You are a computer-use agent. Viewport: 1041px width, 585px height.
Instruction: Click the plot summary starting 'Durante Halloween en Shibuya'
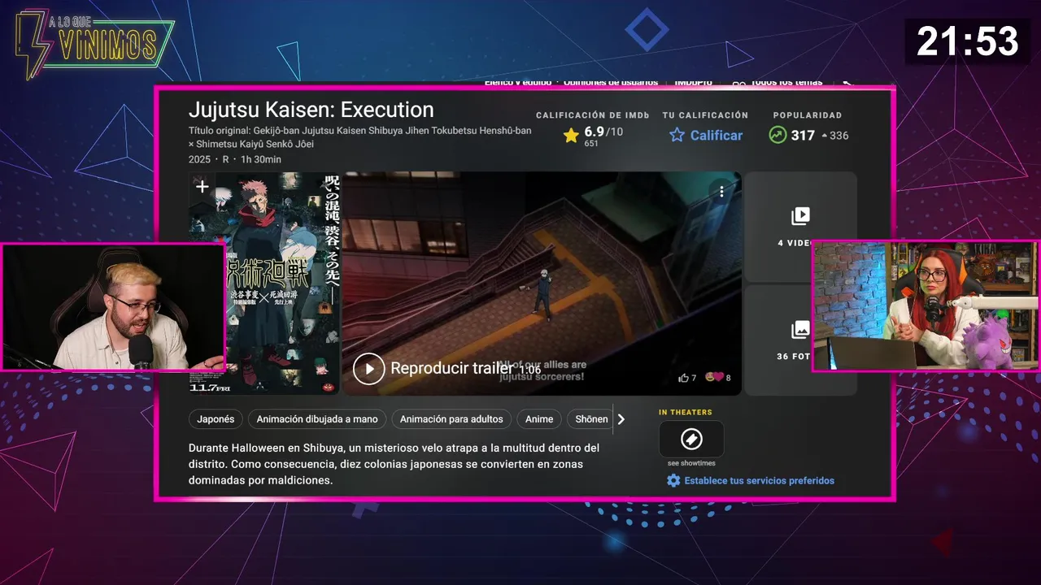394,464
